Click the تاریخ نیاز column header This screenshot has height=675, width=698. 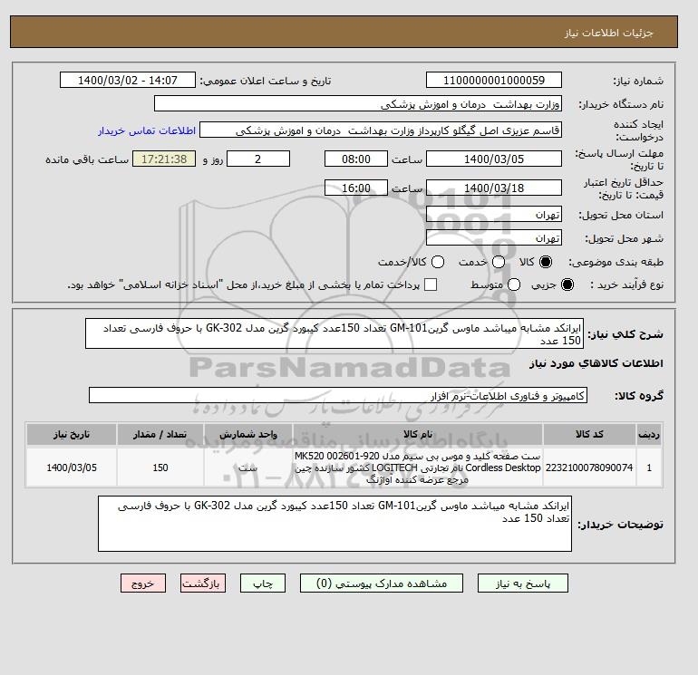[72, 434]
